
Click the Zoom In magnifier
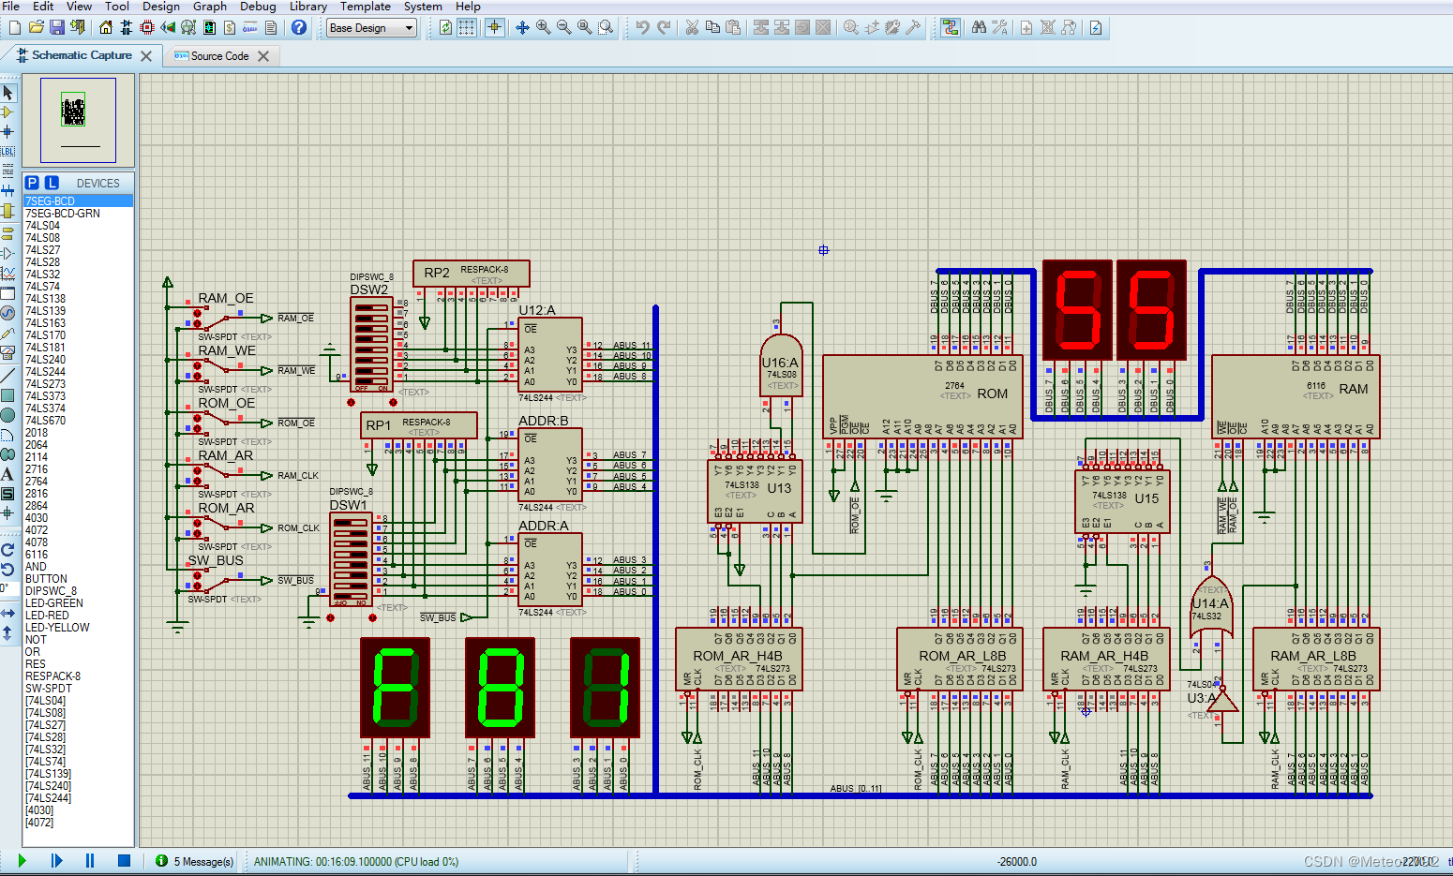pyautogui.click(x=543, y=28)
